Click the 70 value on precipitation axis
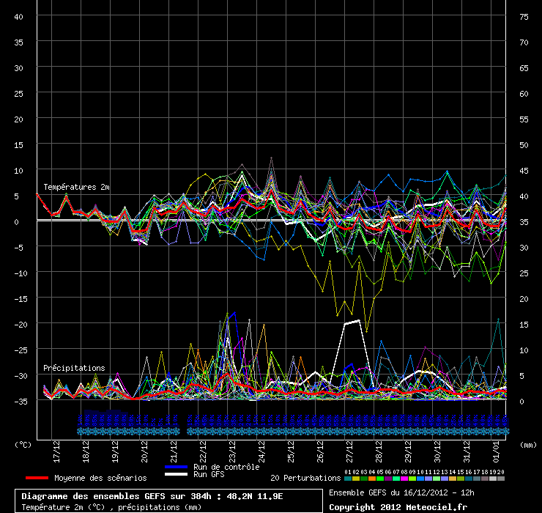Screen dimensions: 542x513 tap(524, 43)
